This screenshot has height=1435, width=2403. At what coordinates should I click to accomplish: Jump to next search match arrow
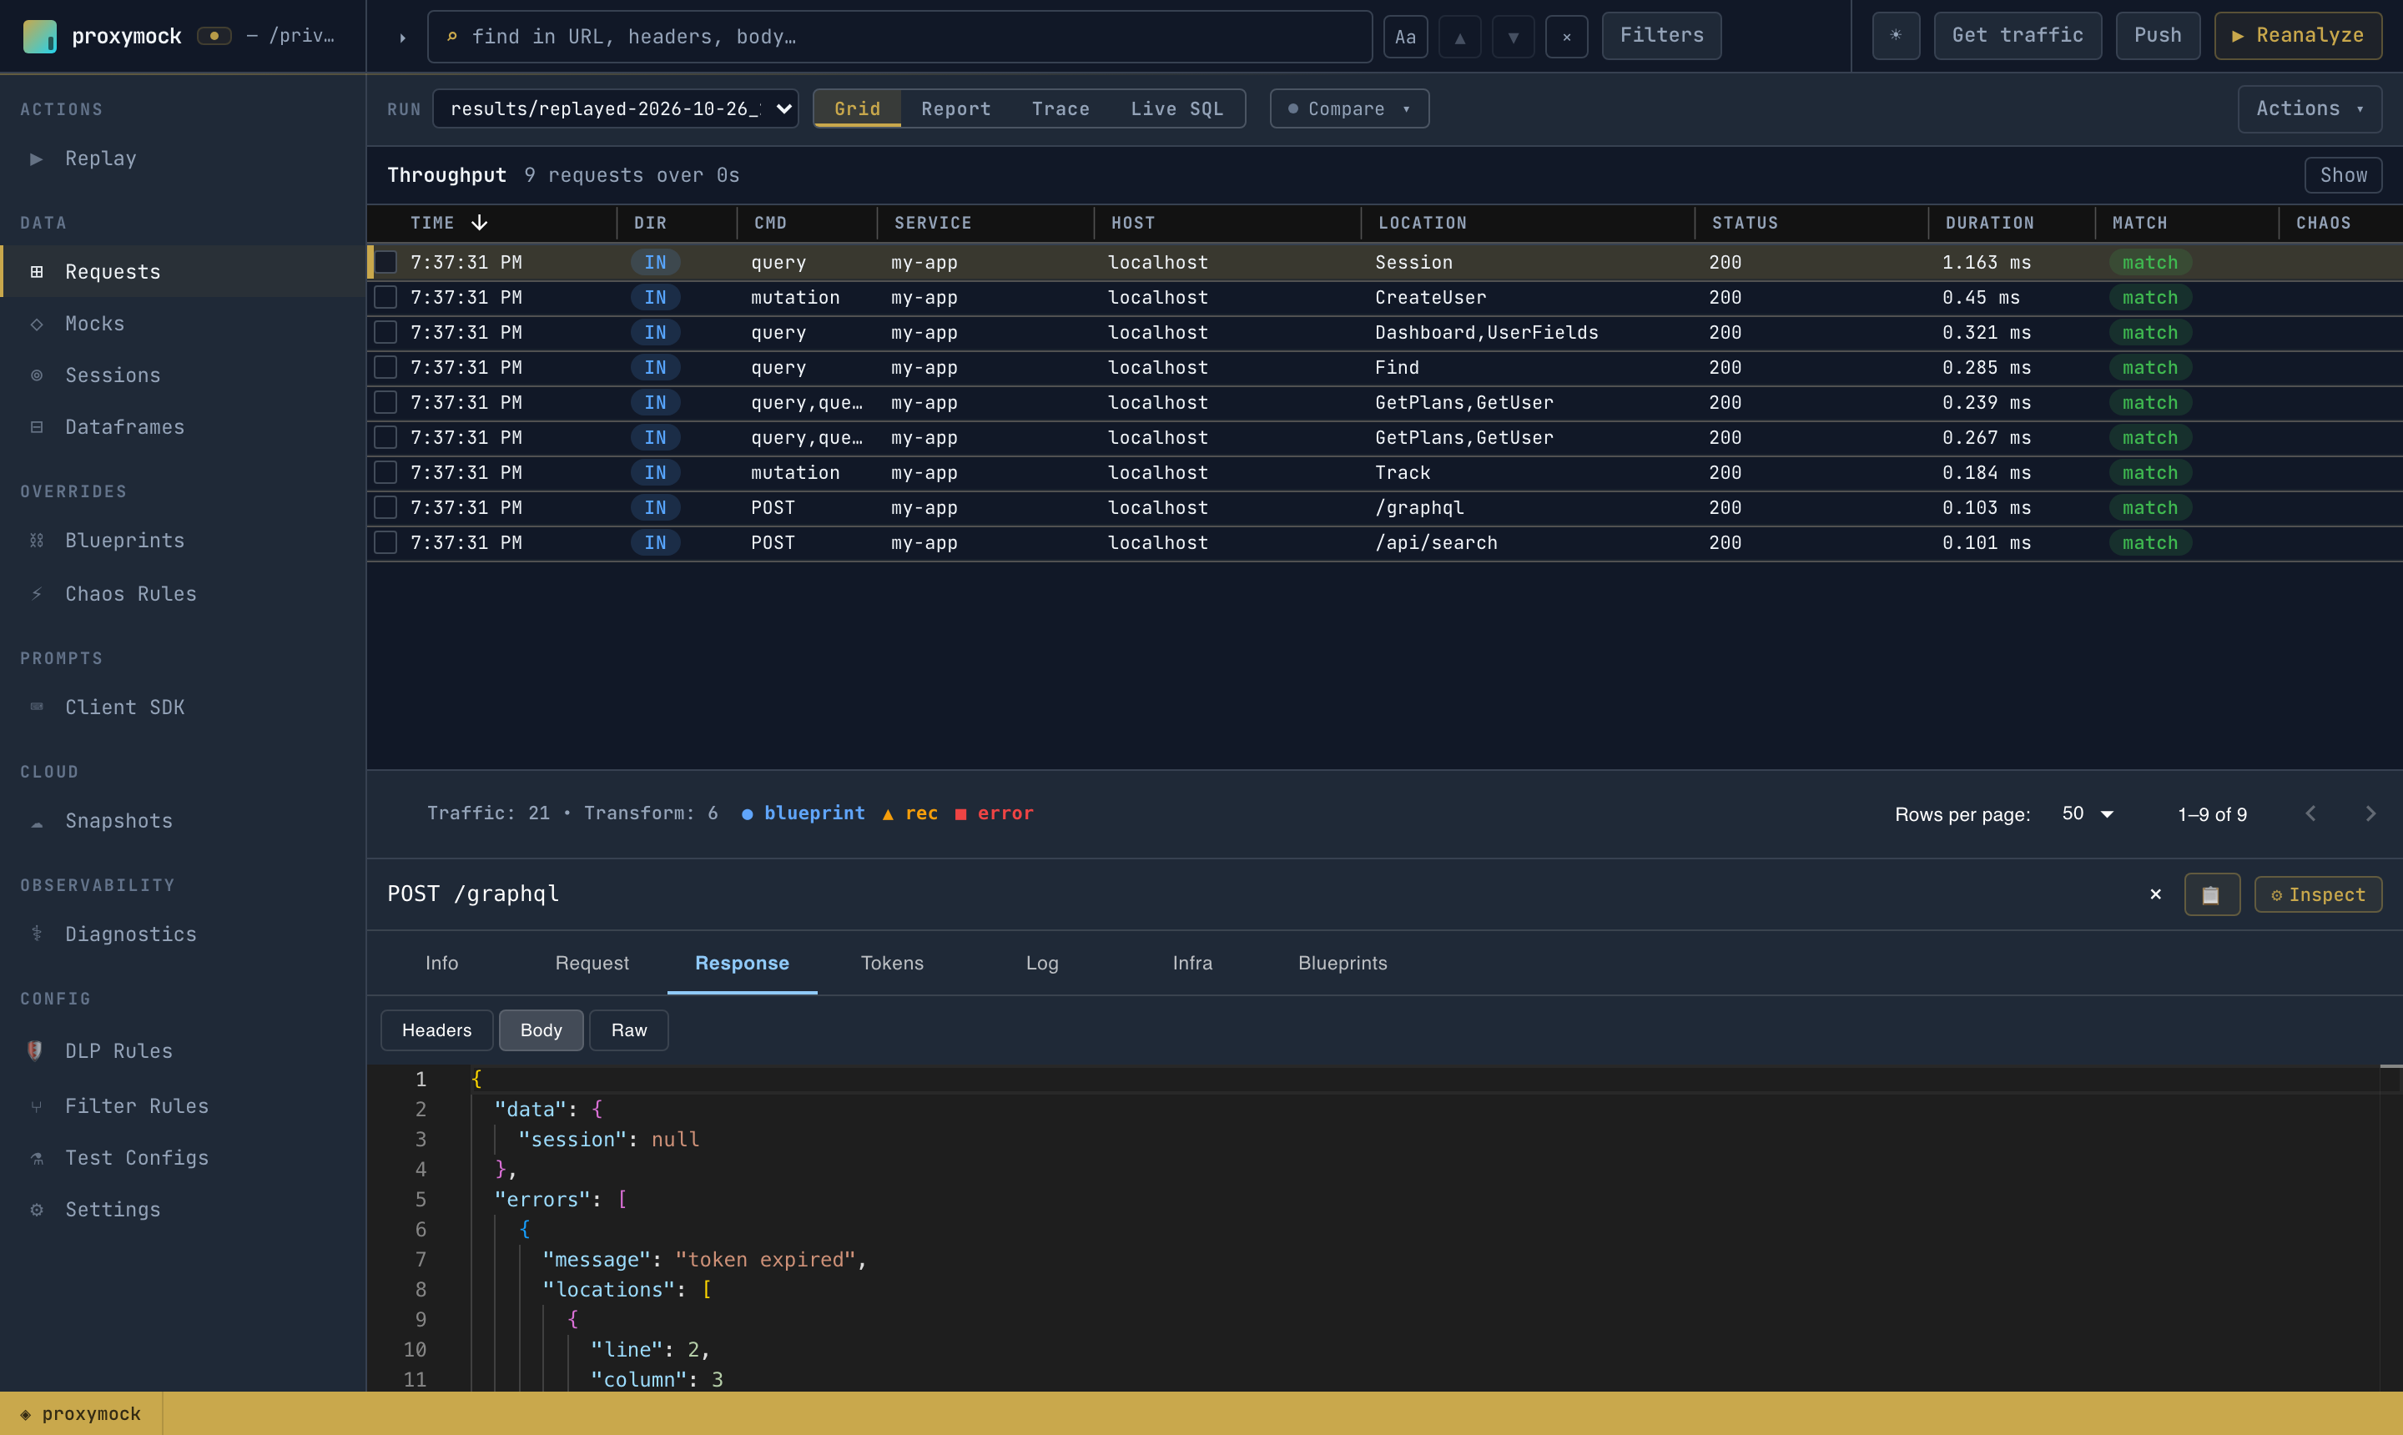(x=1514, y=37)
